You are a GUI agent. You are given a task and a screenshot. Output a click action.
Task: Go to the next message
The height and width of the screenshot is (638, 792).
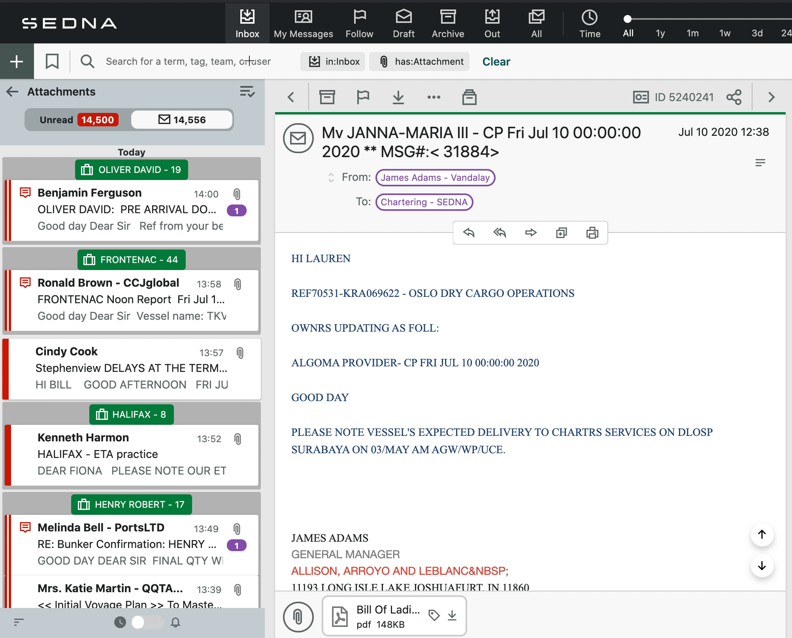tap(771, 97)
